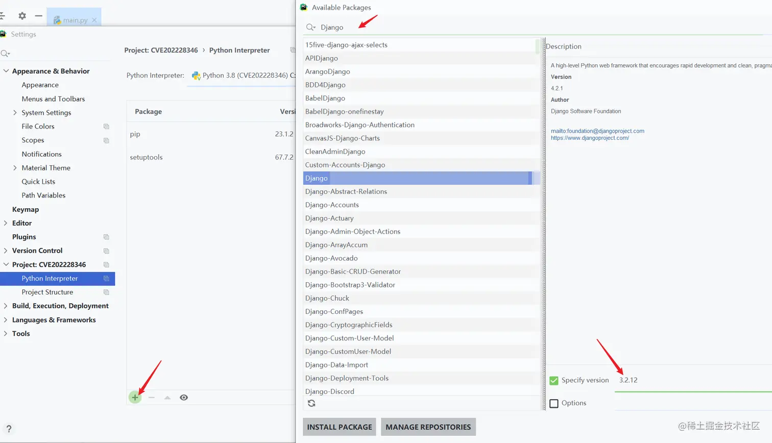The height and width of the screenshot is (443, 772).
Task: Click the reload packages list refresh icon
Action: 311,403
